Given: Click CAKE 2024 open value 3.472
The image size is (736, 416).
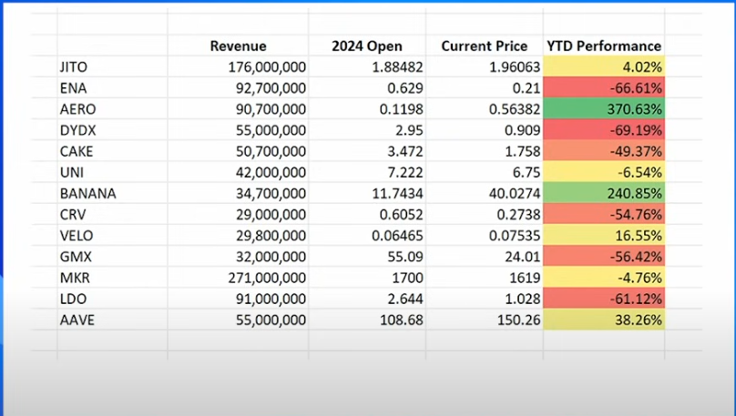Looking at the screenshot, I should tap(367, 151).
